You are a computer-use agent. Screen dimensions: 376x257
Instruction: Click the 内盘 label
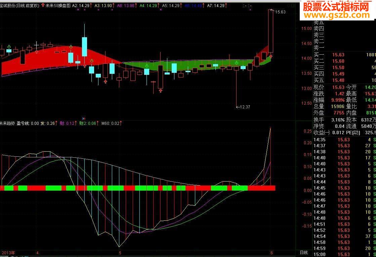coord(351,113)
